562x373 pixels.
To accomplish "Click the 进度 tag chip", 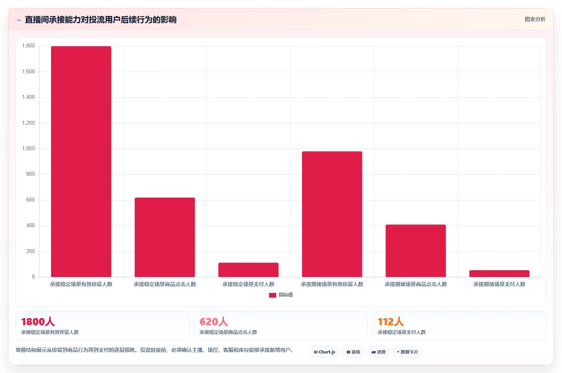I will [x=378, y=352].
